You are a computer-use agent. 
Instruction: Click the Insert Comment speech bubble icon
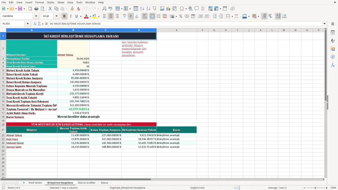tap(197, 9)
